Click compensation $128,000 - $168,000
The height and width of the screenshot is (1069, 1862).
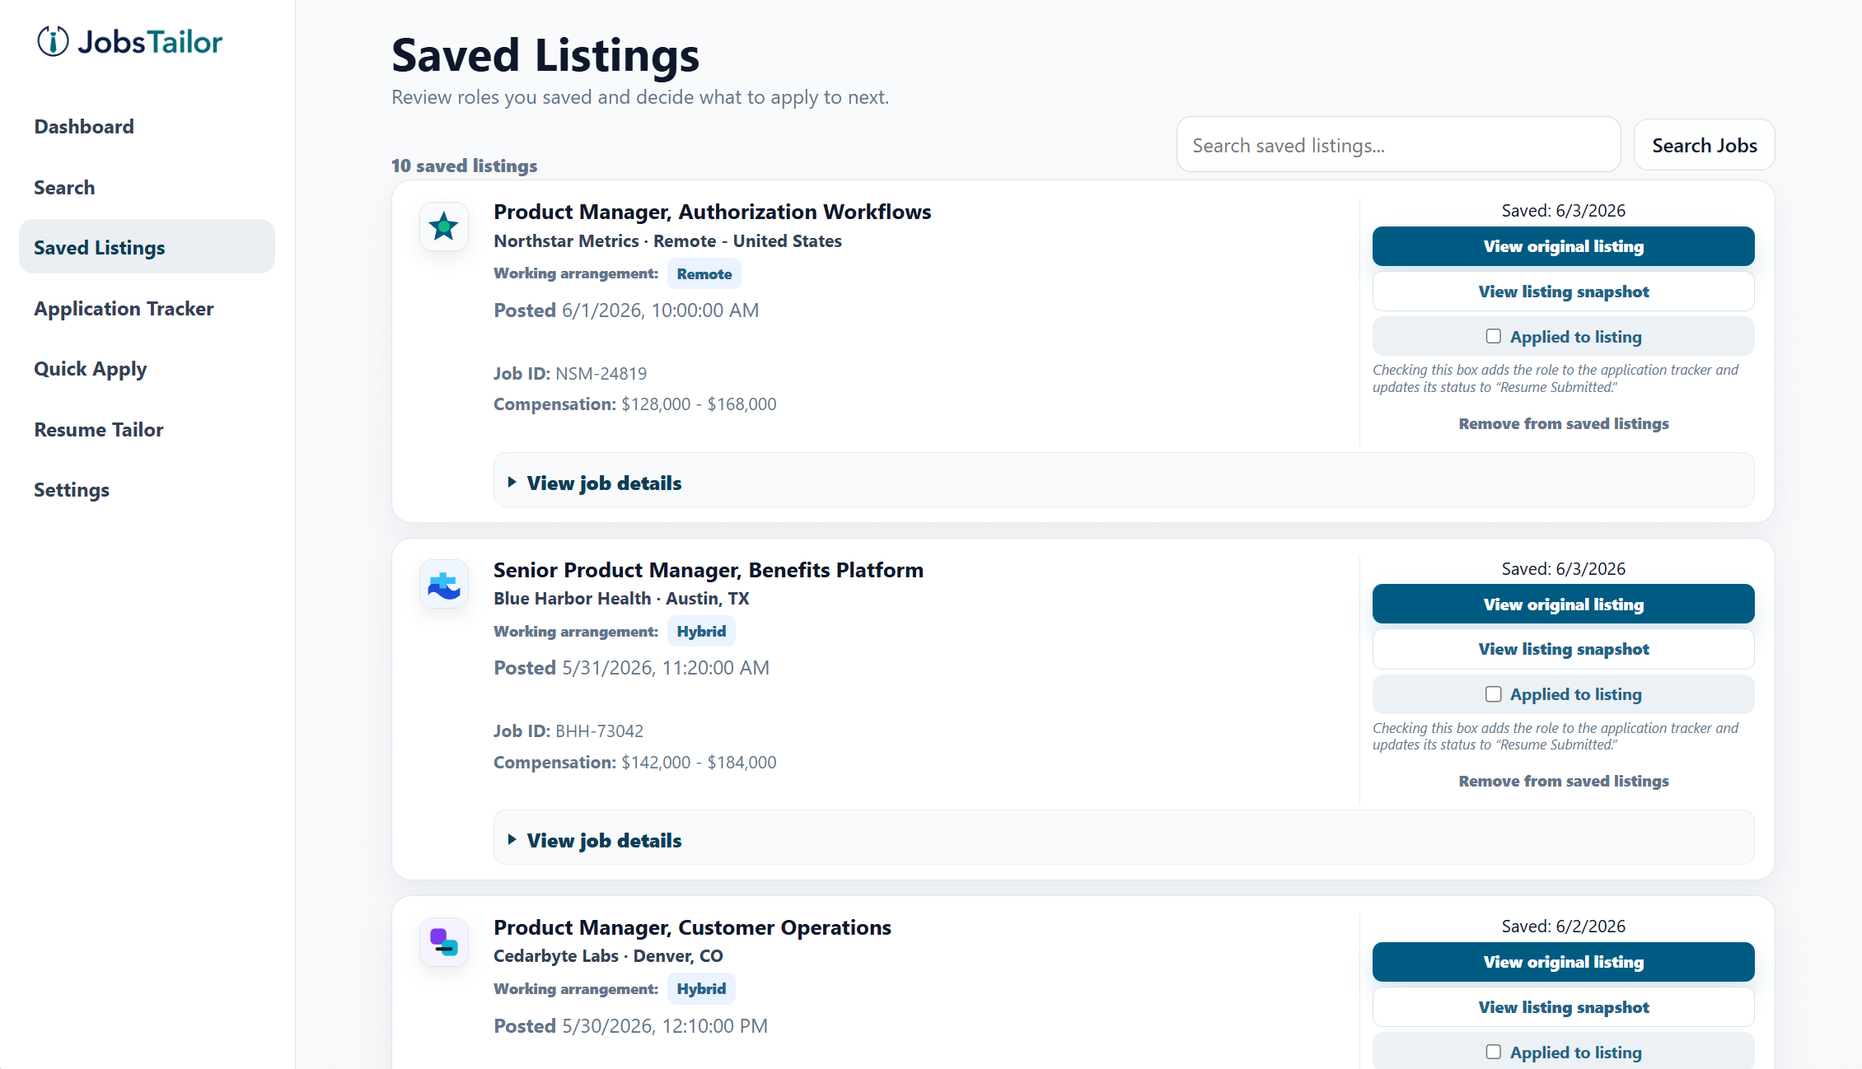coord(635,404)
